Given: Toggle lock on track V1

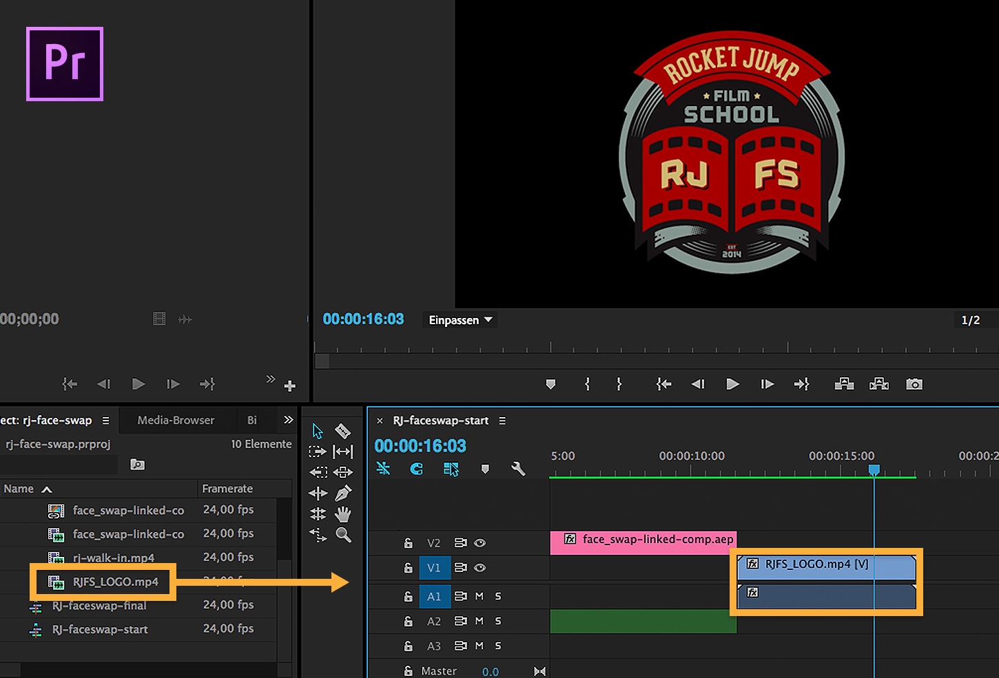Looking at the screenshot, I should coord(409,568).
